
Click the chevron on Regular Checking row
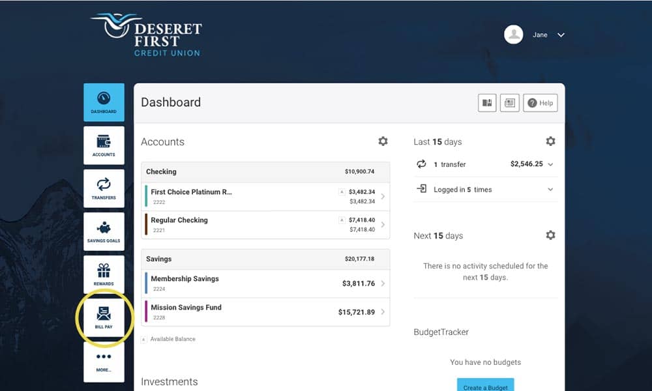(x=383, y=225)
